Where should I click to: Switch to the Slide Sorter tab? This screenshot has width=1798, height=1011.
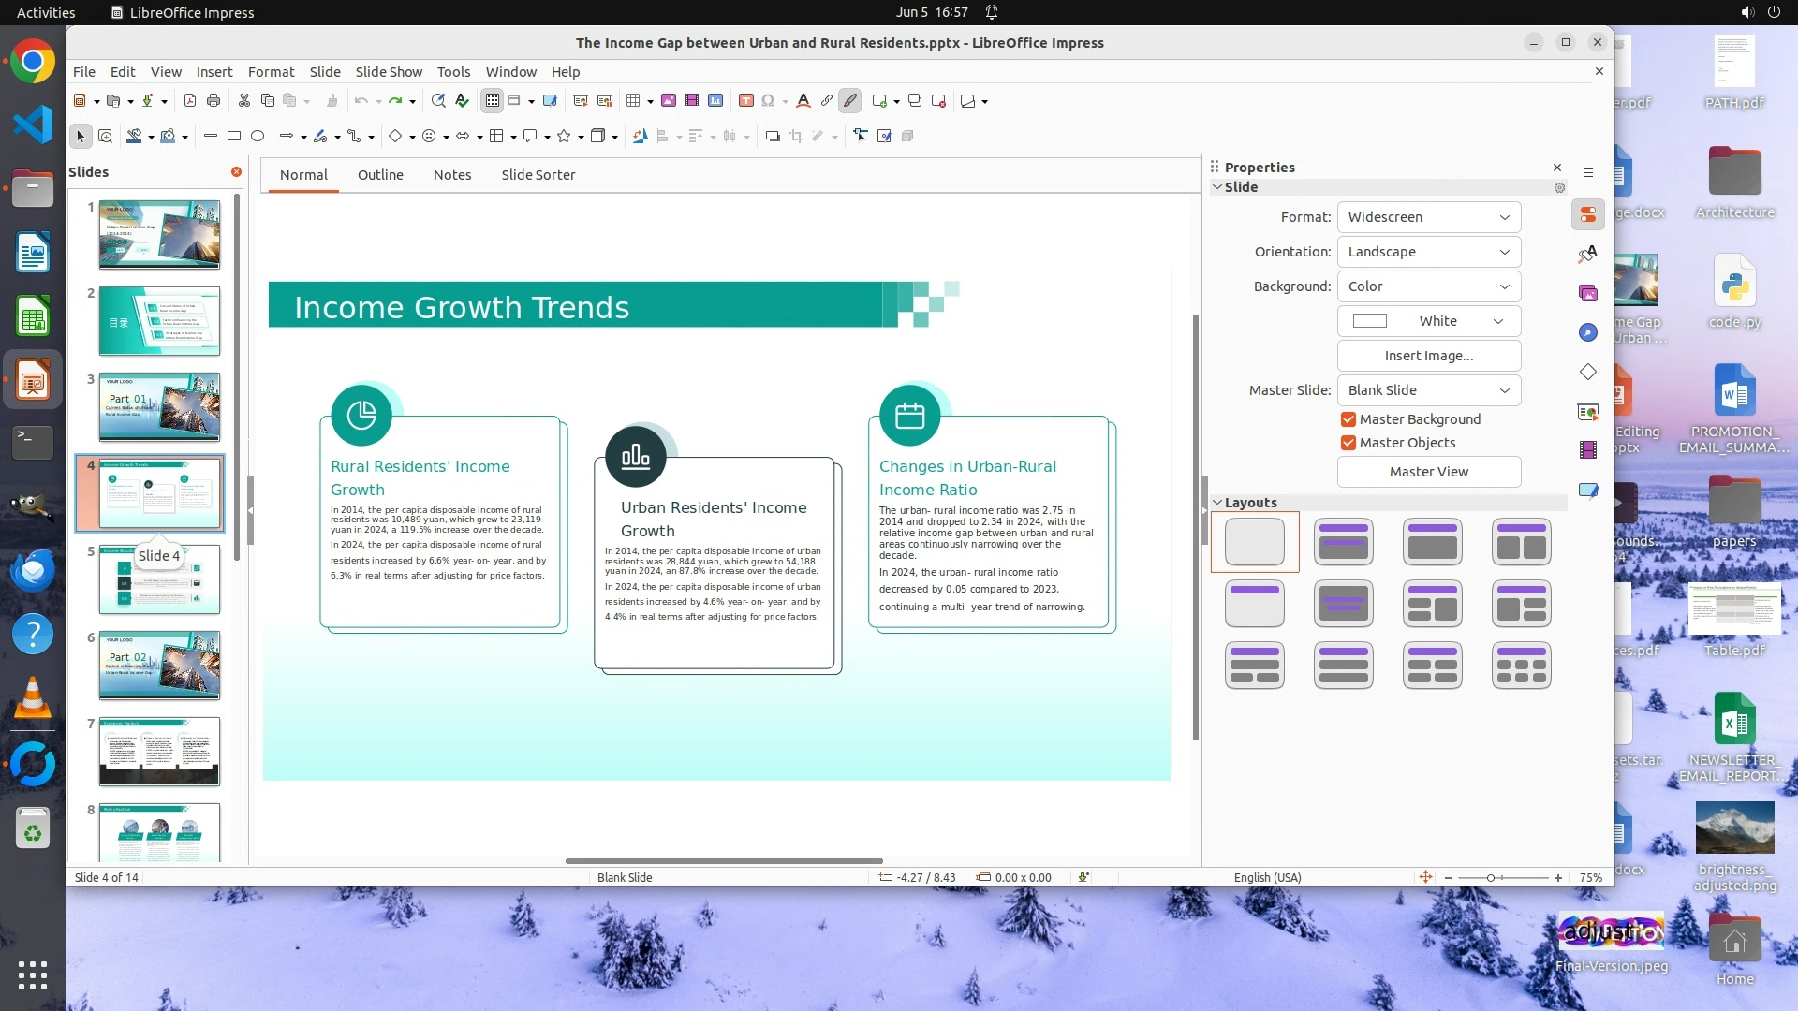(538, 175)
